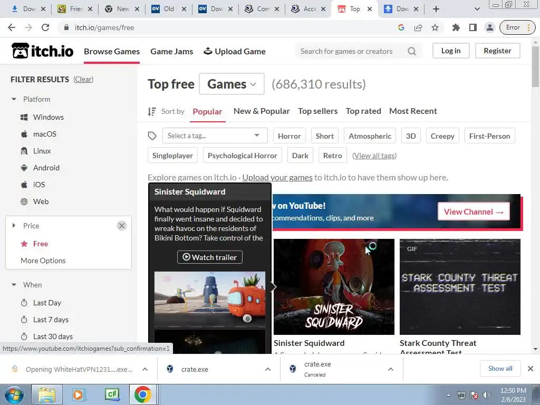Open the Sinister Squidward game thumbnail
Image resolution: width=540 pixels, height=405 pixels.
point(334,286)
